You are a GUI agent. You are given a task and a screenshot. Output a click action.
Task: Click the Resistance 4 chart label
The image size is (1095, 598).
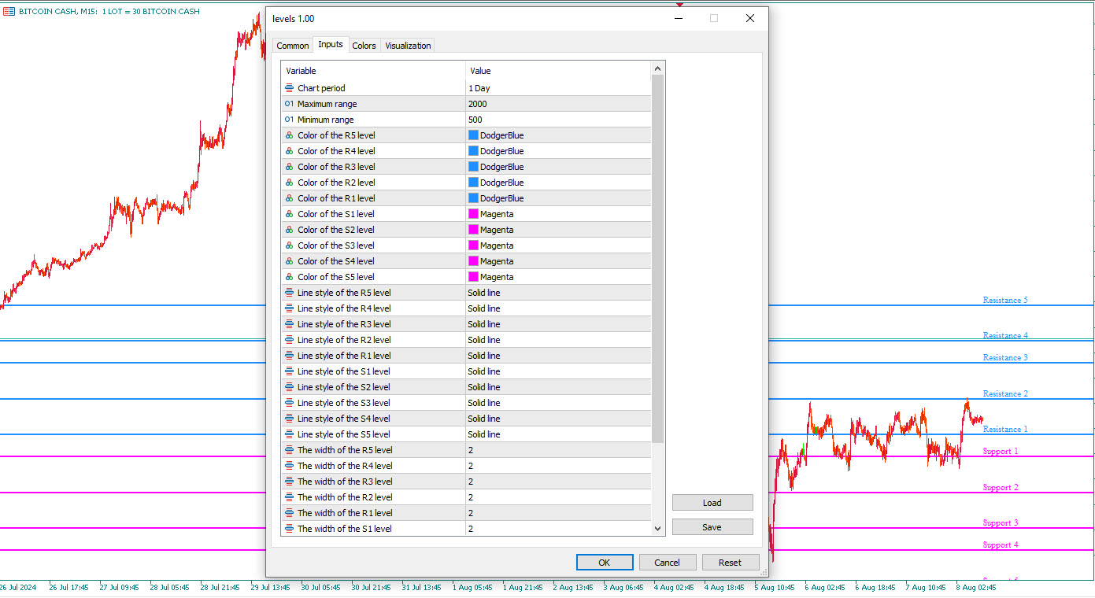coord(1005,335)
